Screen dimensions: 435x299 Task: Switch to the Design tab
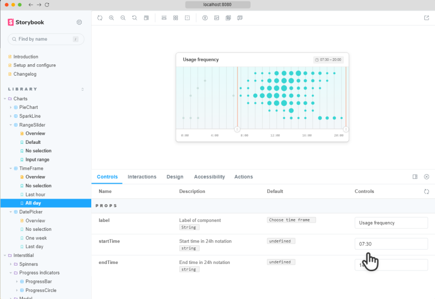[175, 177]
